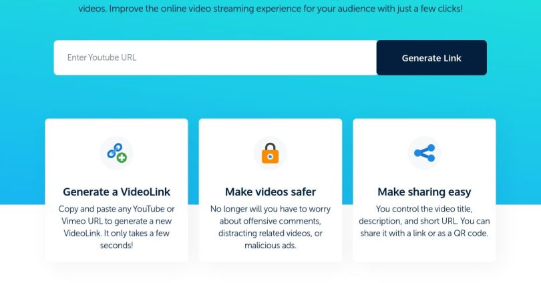Click the 'No longer will you have to worry' line
Screen dimensions: 541x283
coord(270,209)
